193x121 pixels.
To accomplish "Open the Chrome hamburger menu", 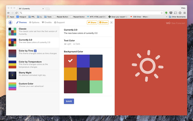I will click(x=185, y=13).
